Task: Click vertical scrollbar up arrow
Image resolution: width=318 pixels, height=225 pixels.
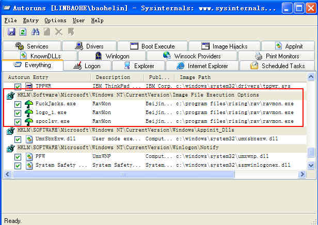Action: [x=311, y=77]
